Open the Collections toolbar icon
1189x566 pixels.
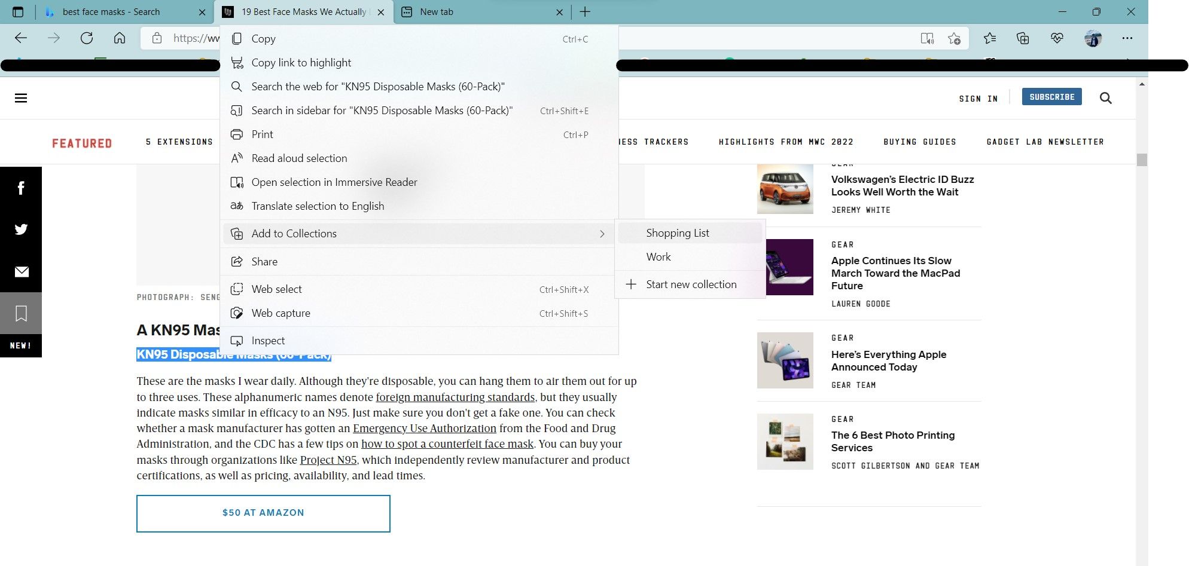[1023, 38]
